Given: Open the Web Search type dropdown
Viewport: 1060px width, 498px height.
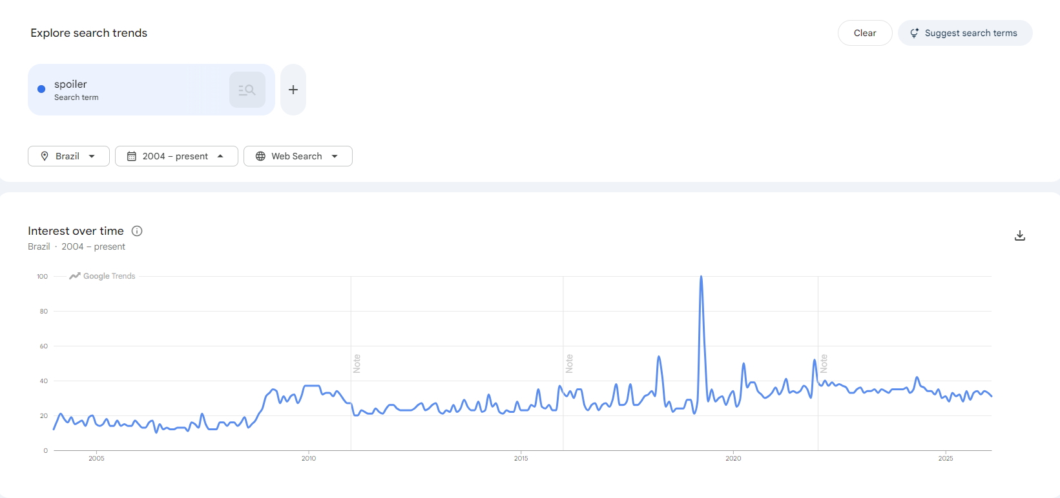Looking at the screenshot, I should point(298,156).
